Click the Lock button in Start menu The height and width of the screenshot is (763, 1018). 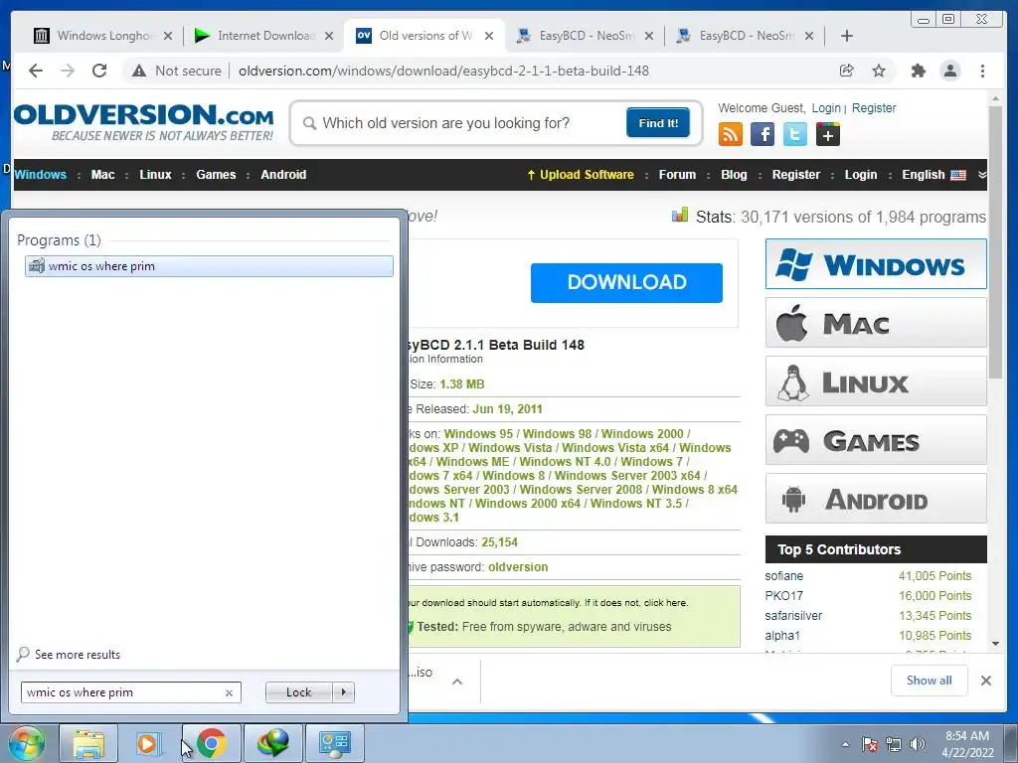tap(298, 692)
